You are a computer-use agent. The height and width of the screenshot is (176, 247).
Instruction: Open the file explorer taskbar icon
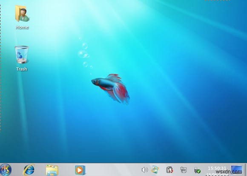pyautogui.click(x=52, y=170)
